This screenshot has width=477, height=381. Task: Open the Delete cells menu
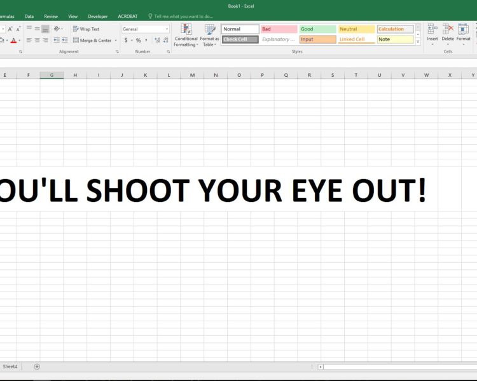tap(448, 35)
